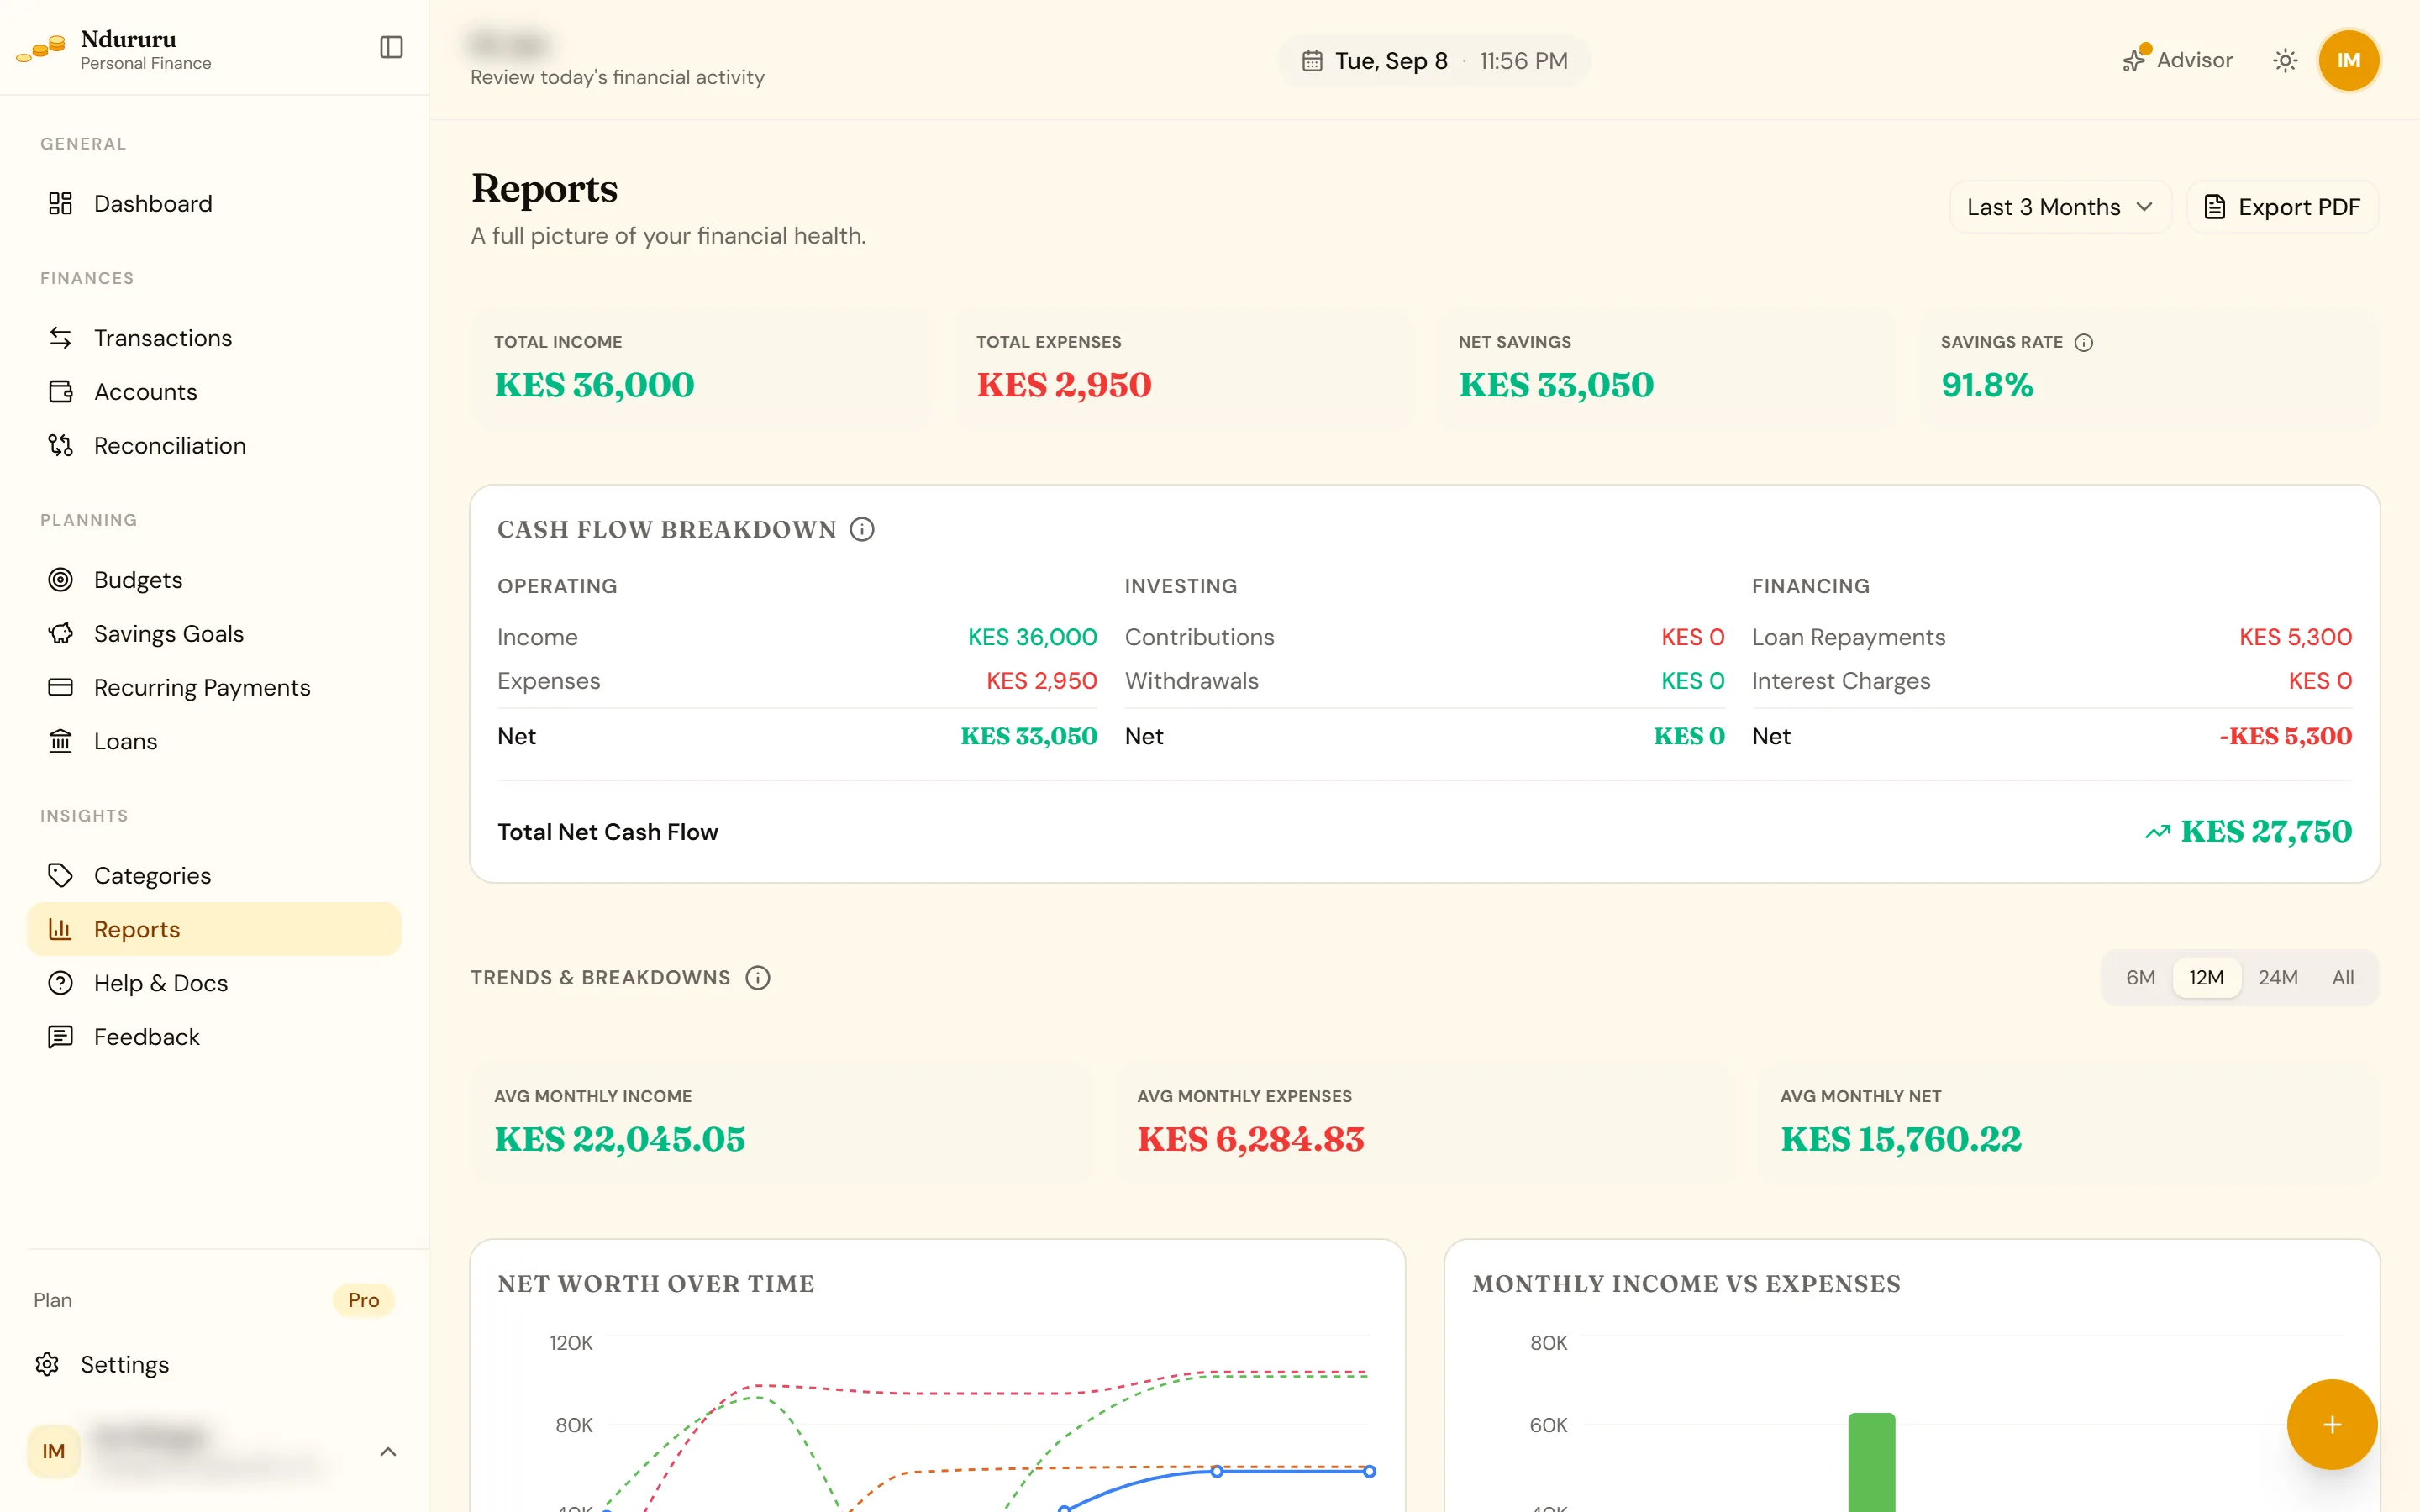Click the Reconciliation icon
The image size is (2420, 1512).
click(x=60, y=446)
